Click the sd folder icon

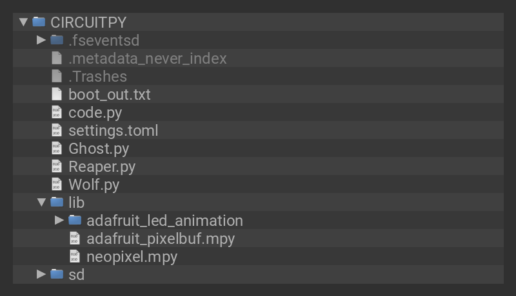[x=57, y=274]
